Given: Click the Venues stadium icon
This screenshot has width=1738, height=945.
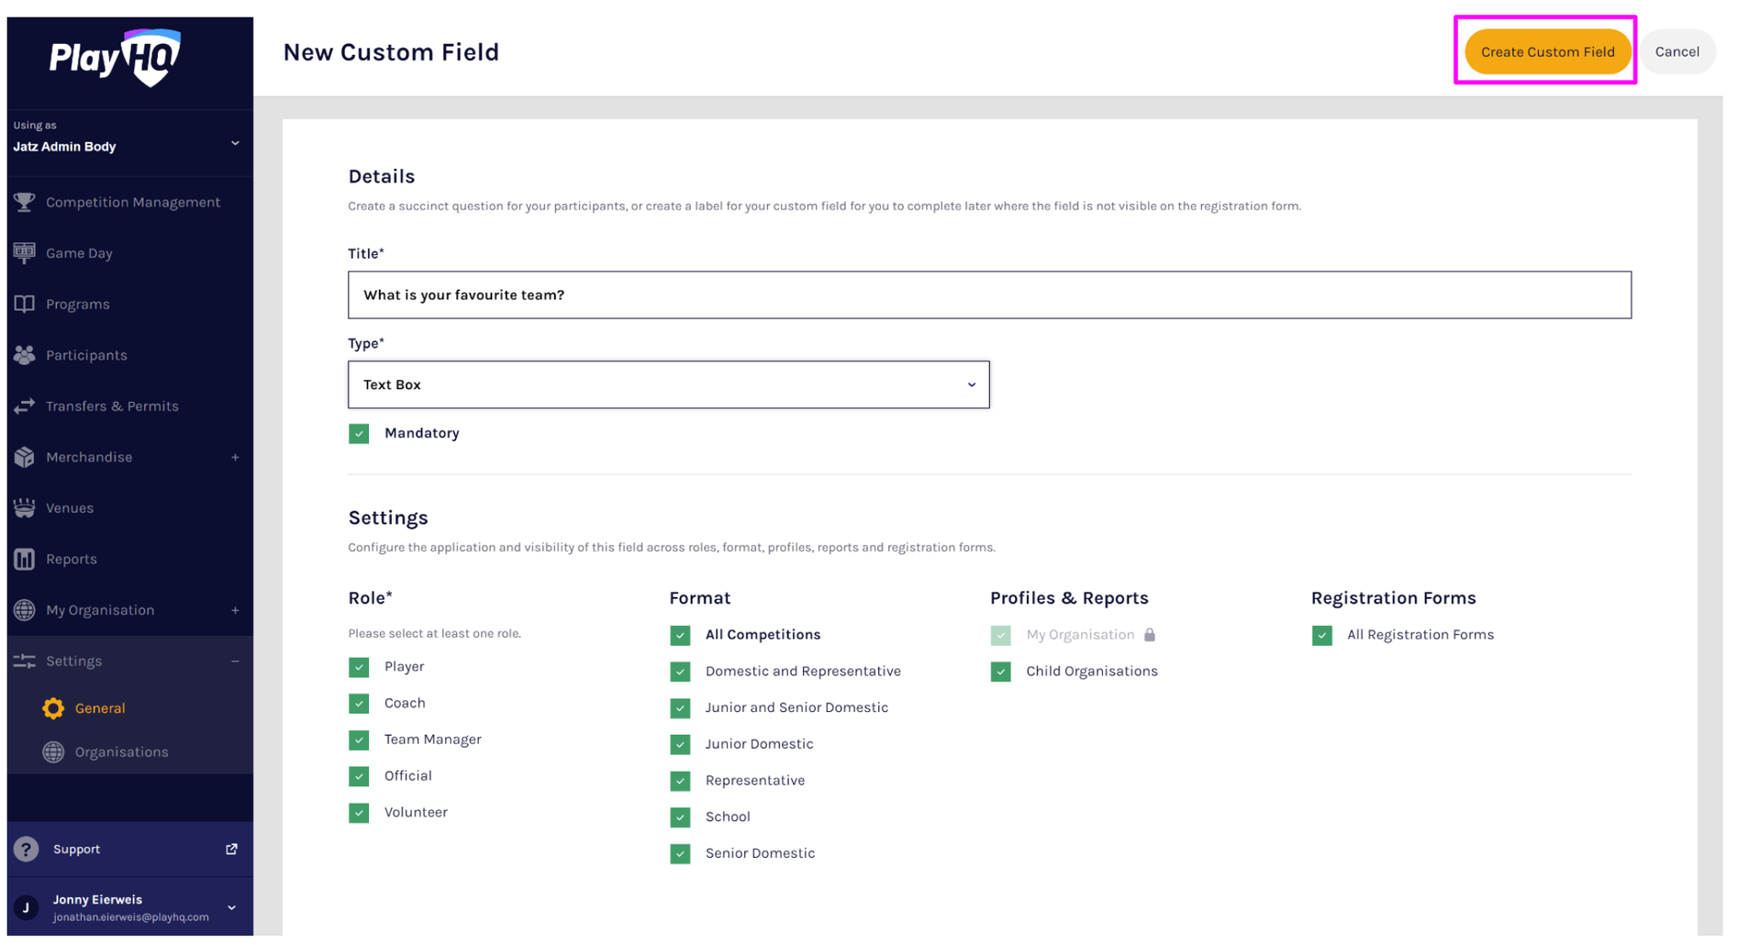Looking at the screenshot, I should tap(25, 507).
